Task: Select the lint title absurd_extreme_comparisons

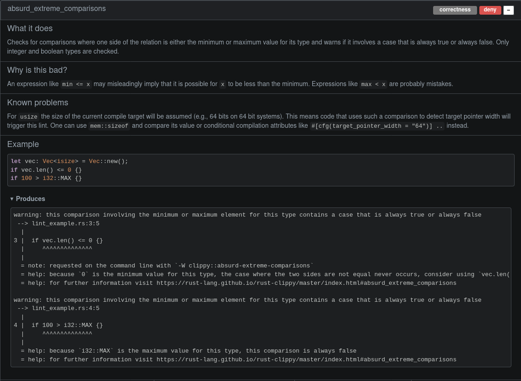Action: pyautogui.click(x=56, y=8)
